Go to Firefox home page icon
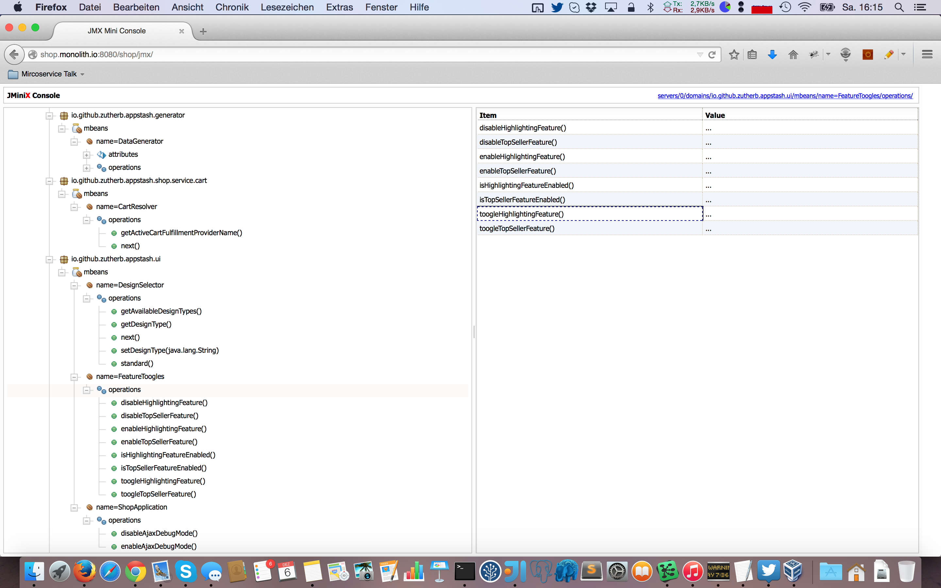 point(793,55)
